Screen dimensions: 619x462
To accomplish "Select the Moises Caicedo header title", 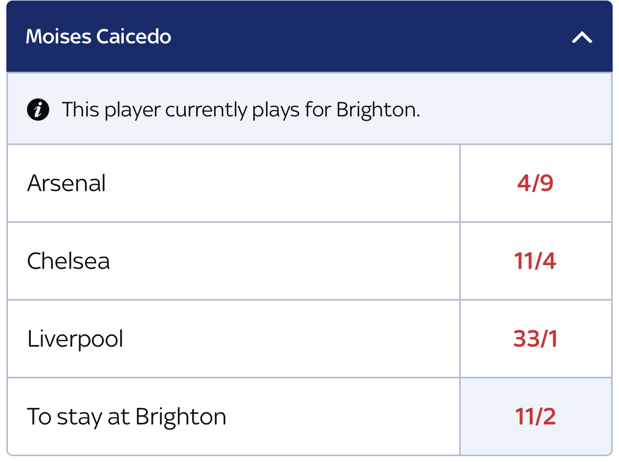I will (x=98, y=37).
